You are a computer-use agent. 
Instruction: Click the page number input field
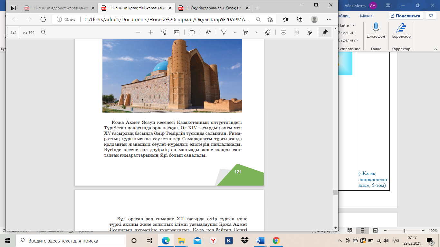[14, 32]
